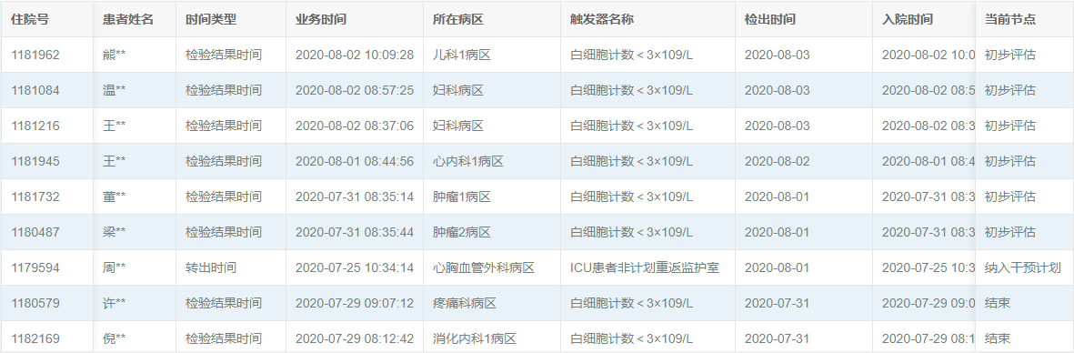Click 结束 status in 倪** row
The image size is (1074, 353).
click(998, 338)
